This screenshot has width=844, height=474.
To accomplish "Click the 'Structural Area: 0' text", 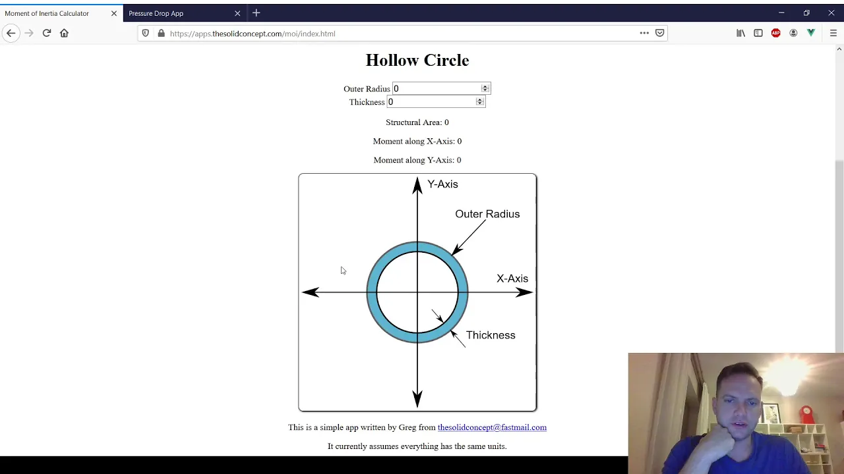I will 417,122.
